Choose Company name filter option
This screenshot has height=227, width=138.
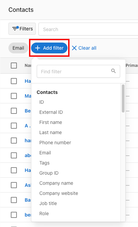(x=56, y=183)
